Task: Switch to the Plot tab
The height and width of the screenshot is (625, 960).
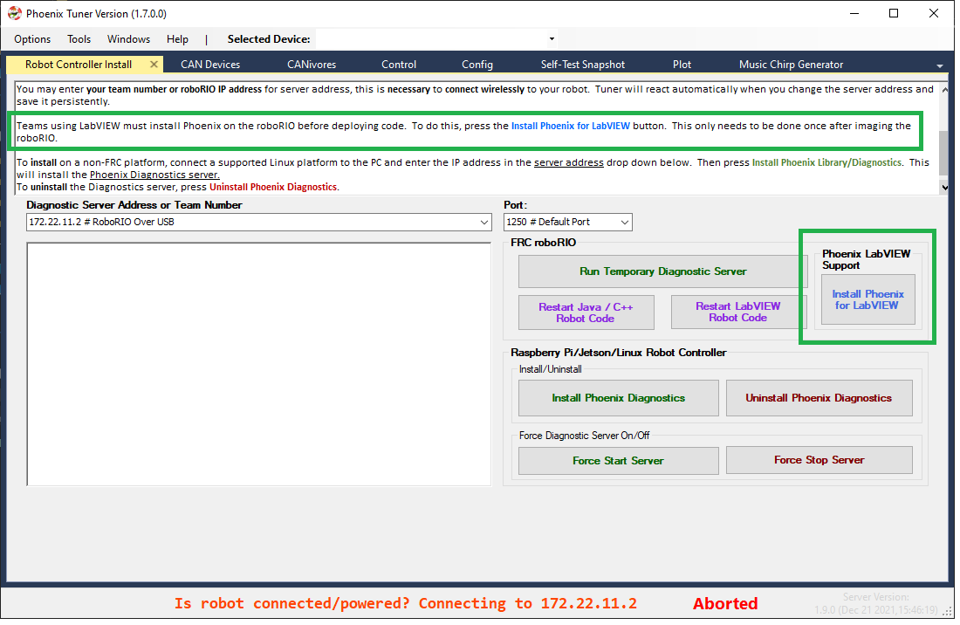Action: point(682,65)
